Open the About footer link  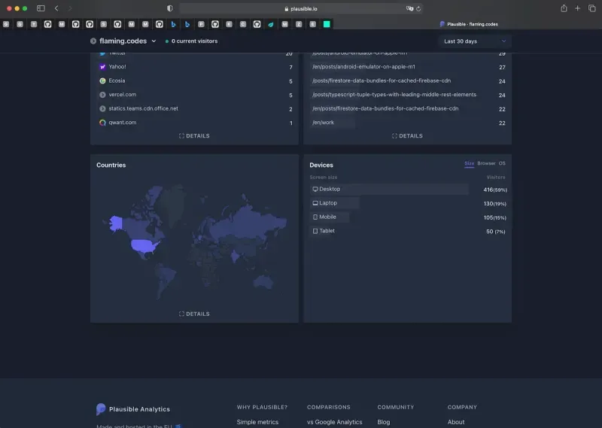456,422
